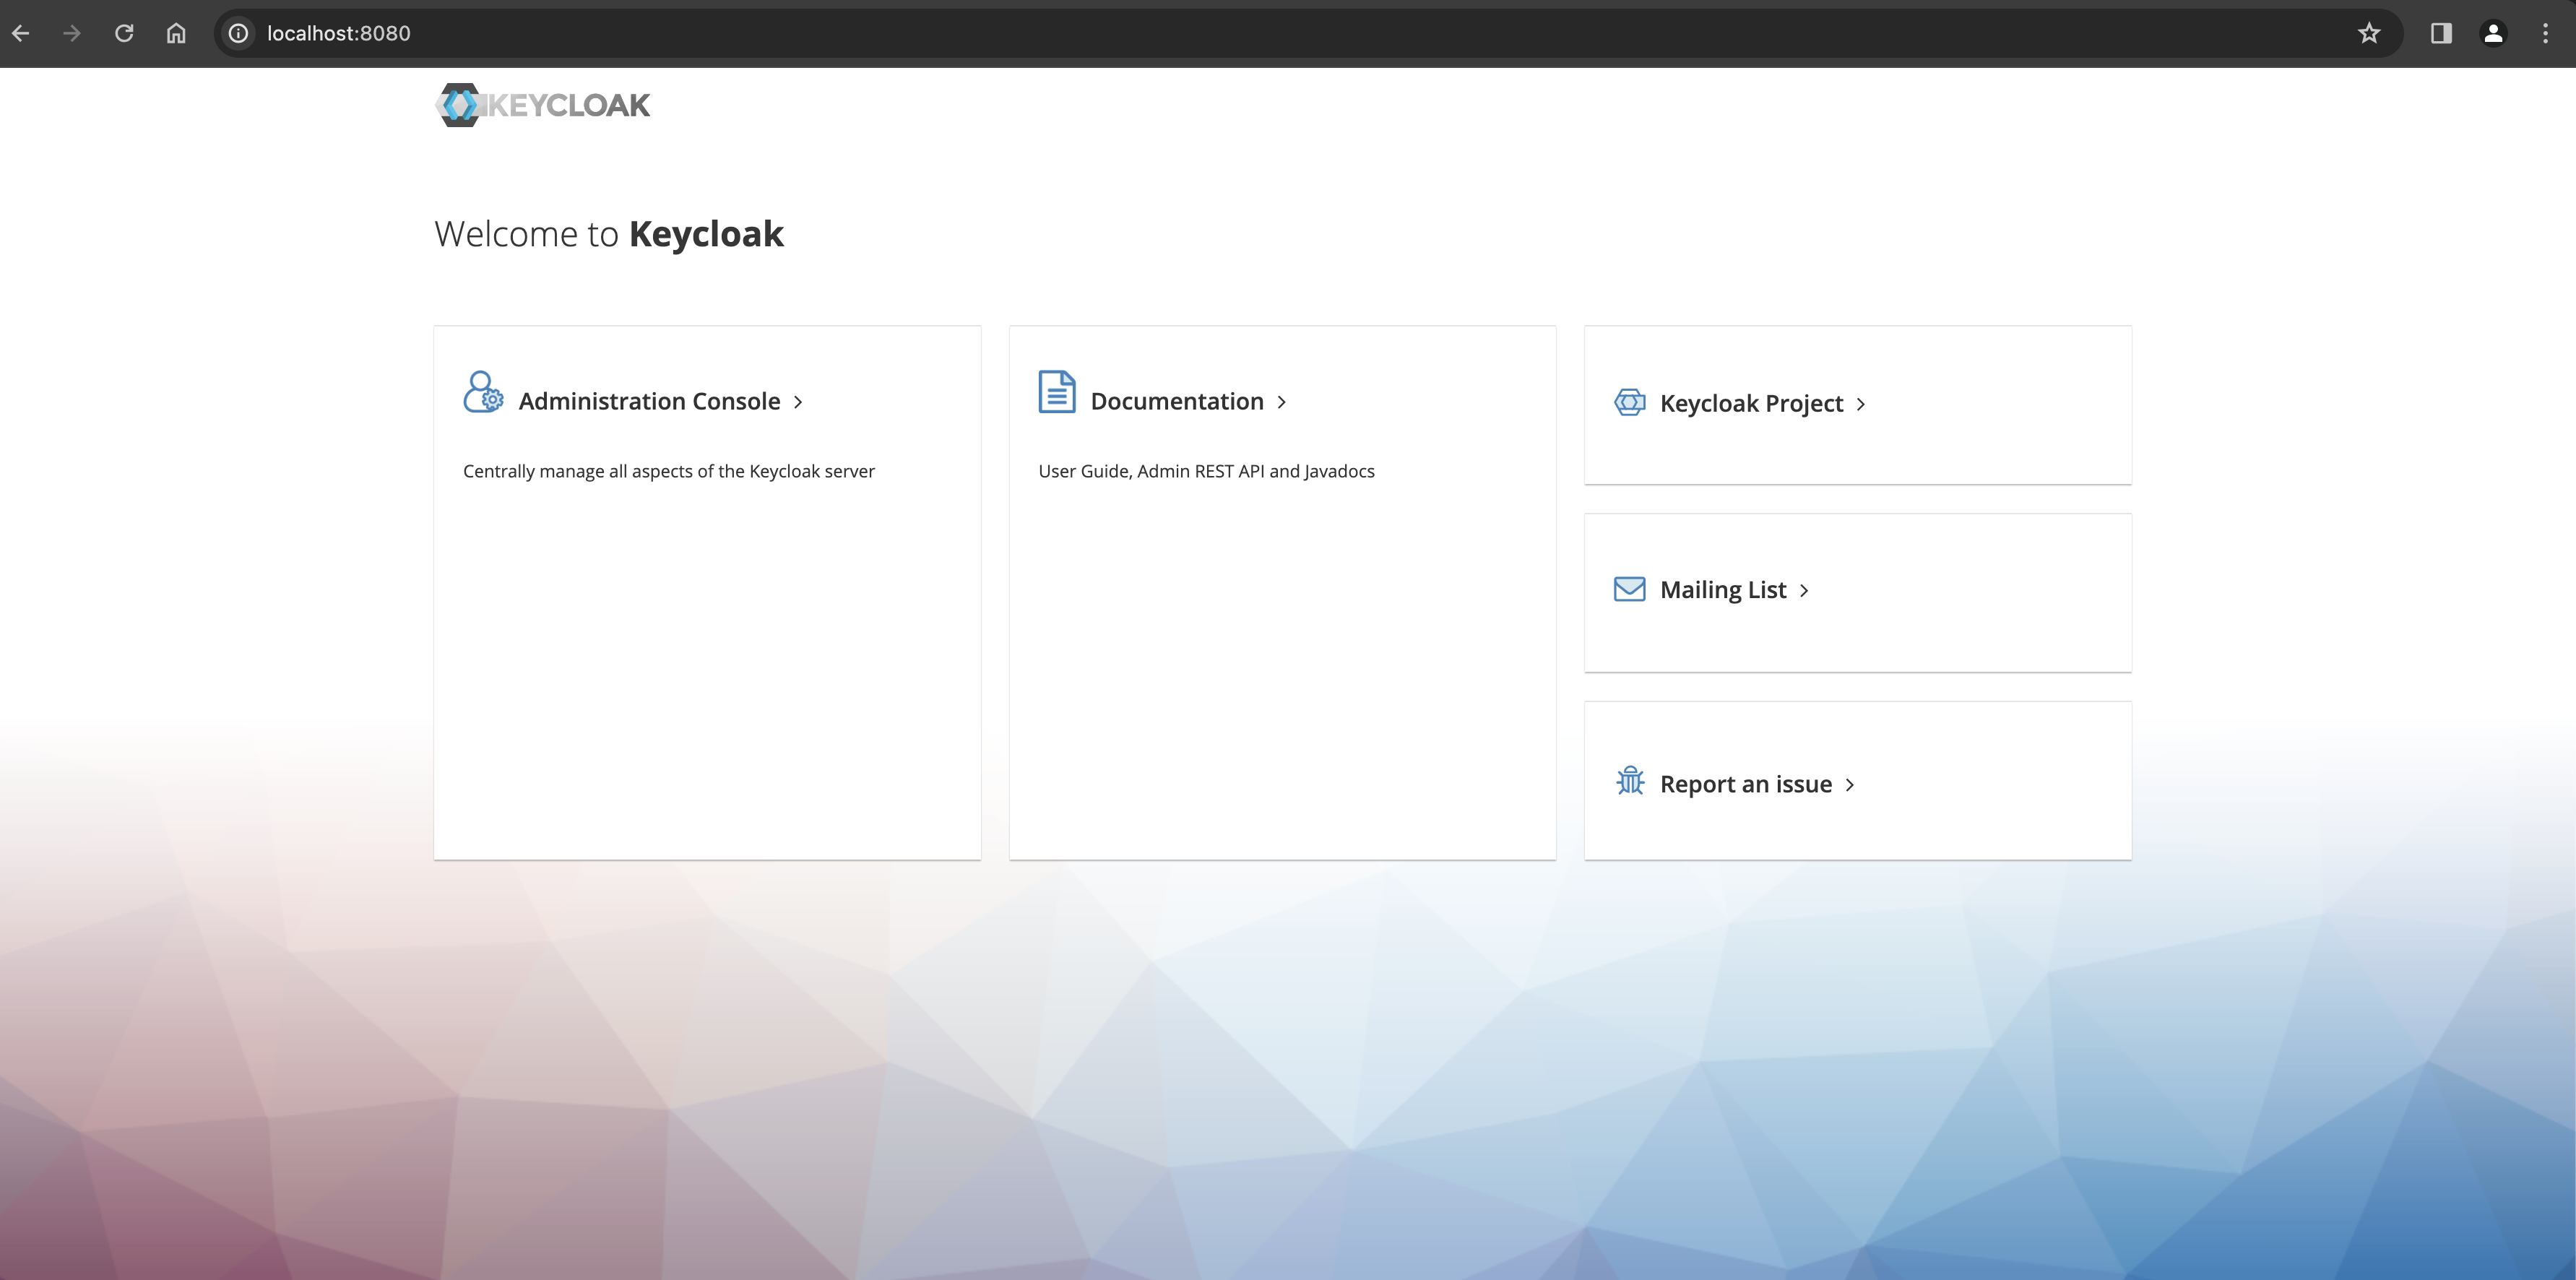The width and height of the screenshot is (2576, 1280).
Task: Click chevron next to Documentation
Action: [x=1281, y=403]
